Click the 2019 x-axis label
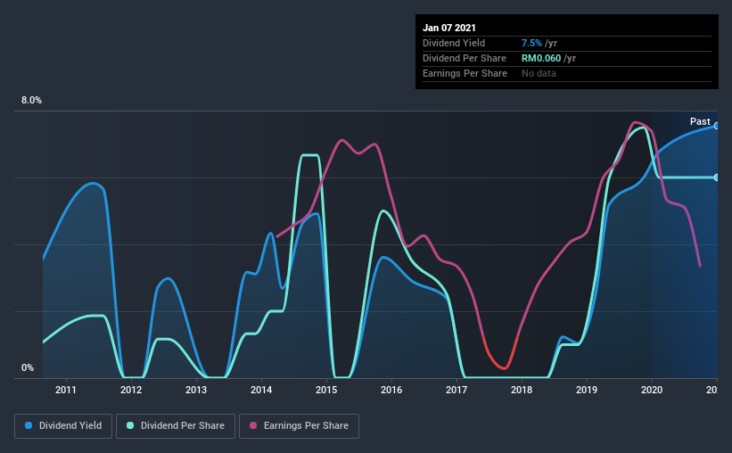This screenshot has height=453, width=732. [x=587, y=390]
